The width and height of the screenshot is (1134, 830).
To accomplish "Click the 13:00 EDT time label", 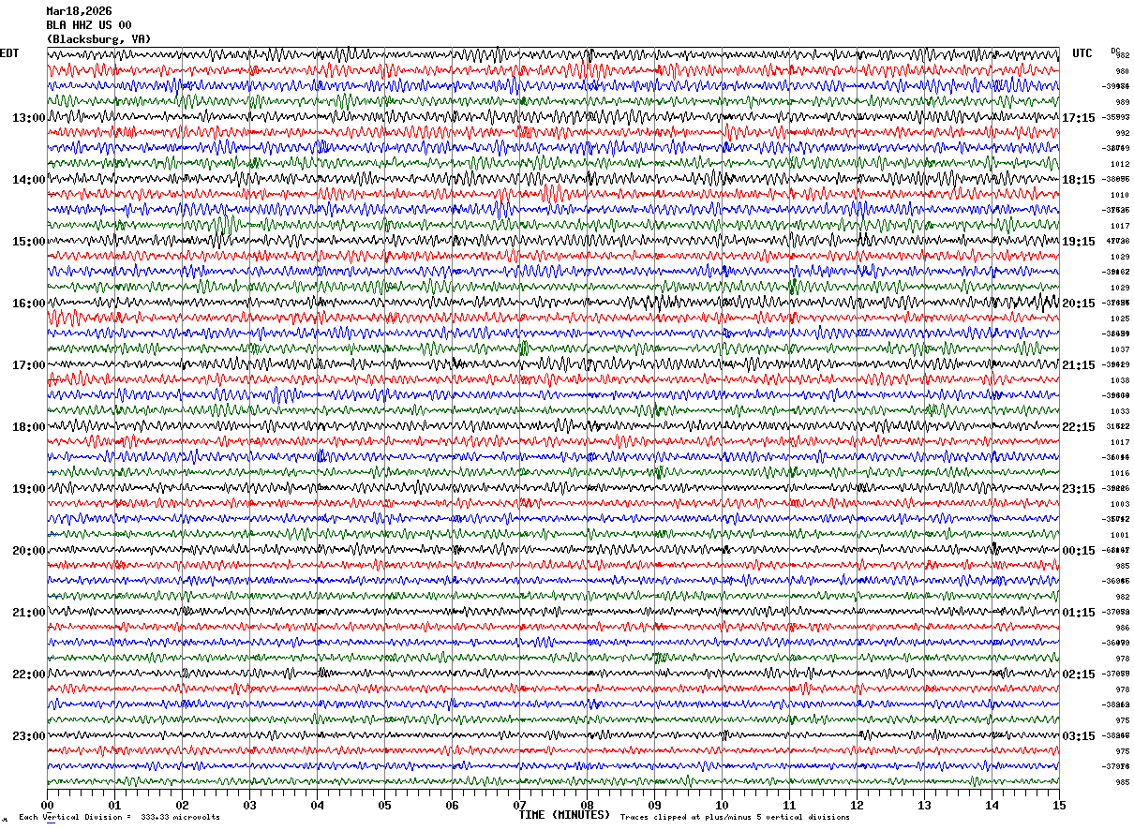I will click(x=28, y=118).
